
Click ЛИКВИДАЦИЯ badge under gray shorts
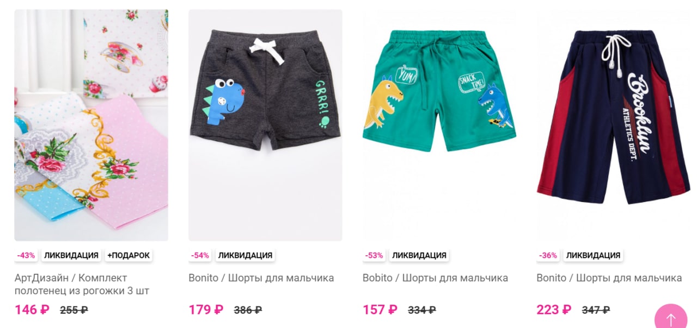(x=245, y=255)
